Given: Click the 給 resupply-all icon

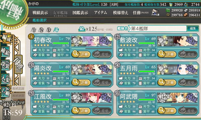Looking at the screenshot, I should click(x=82, y=29).
